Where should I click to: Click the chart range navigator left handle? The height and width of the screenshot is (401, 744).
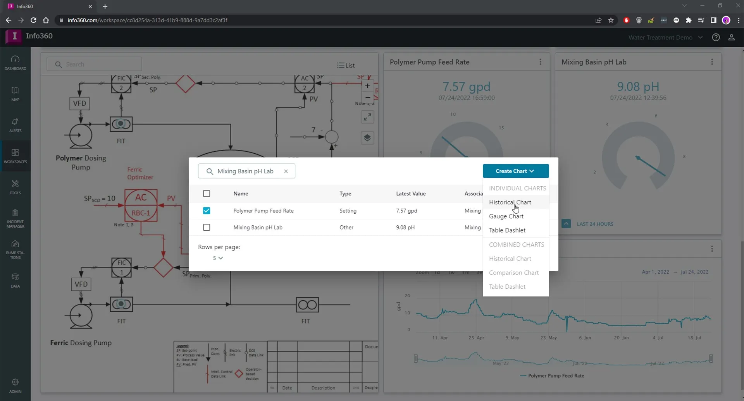point(416,359)
